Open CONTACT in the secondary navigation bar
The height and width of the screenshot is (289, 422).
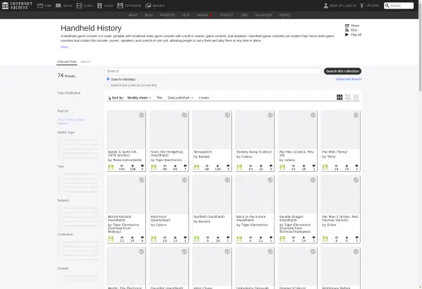click(226, 15)
